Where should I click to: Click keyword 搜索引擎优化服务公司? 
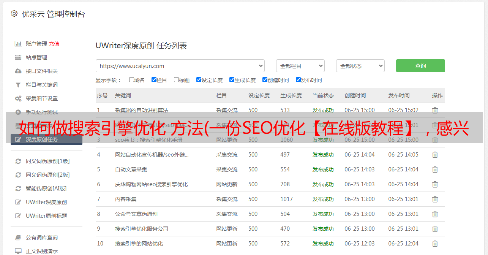[142, 229]
